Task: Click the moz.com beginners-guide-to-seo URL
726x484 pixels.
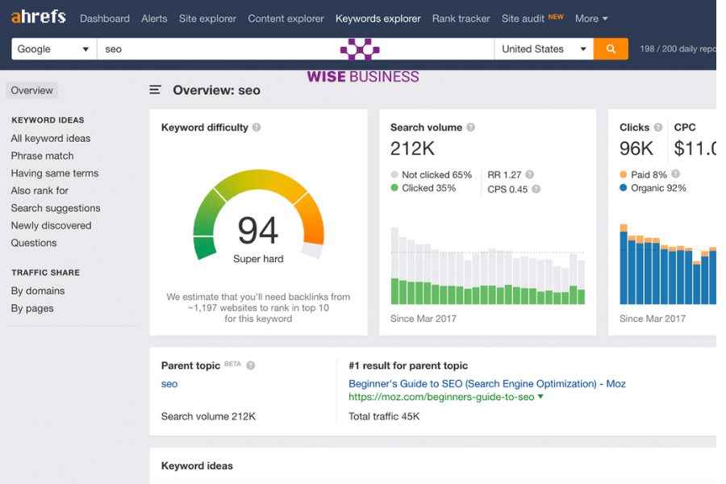Action: (x=441, y=397)
